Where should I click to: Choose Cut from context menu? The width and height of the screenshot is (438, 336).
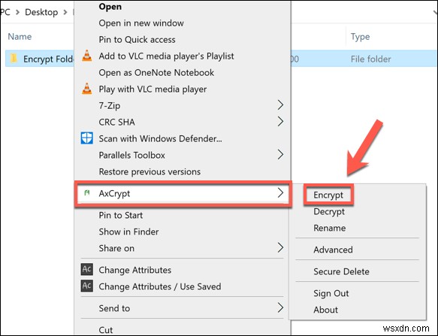(106, 330)
